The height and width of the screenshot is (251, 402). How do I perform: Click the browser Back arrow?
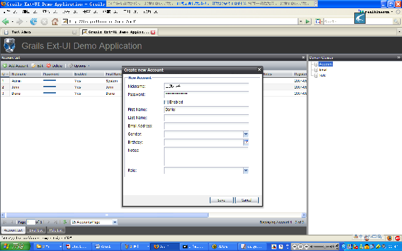point(6,22)
